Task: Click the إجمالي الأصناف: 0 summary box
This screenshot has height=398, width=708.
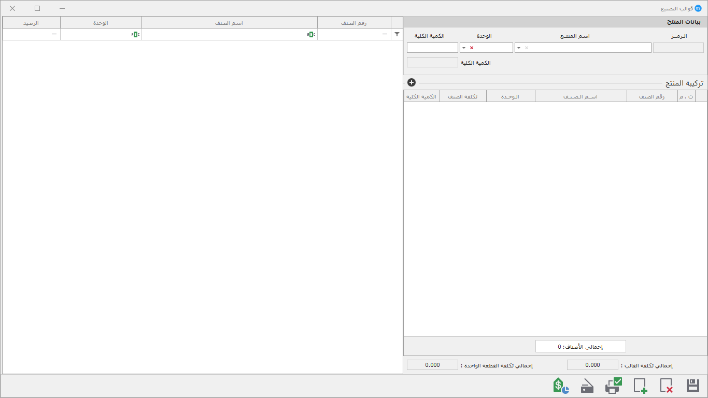Action: coord(580,346)
